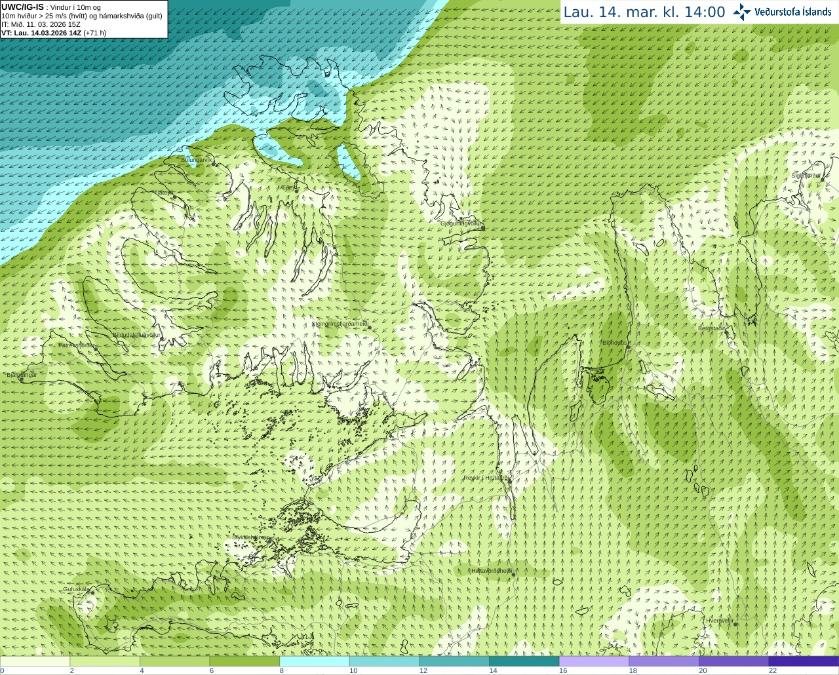Click the Siglufjörður station label
The width and height of the screenshot is (839, 675).
click(806, 176)
